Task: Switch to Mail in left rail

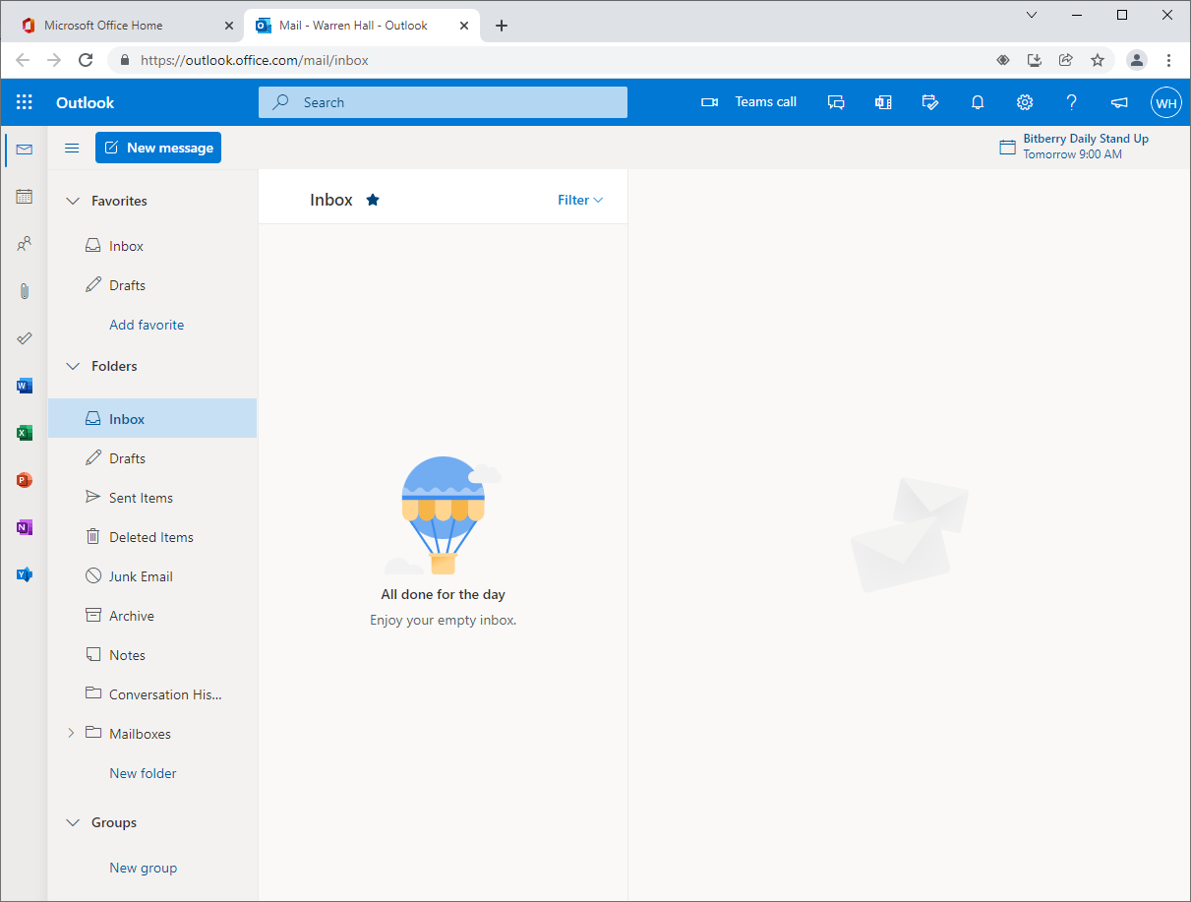Action: coord(25,150)
